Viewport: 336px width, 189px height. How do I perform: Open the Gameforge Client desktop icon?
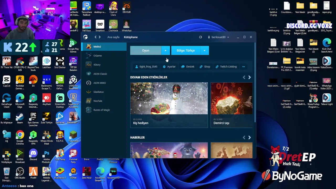coord(7,101)
